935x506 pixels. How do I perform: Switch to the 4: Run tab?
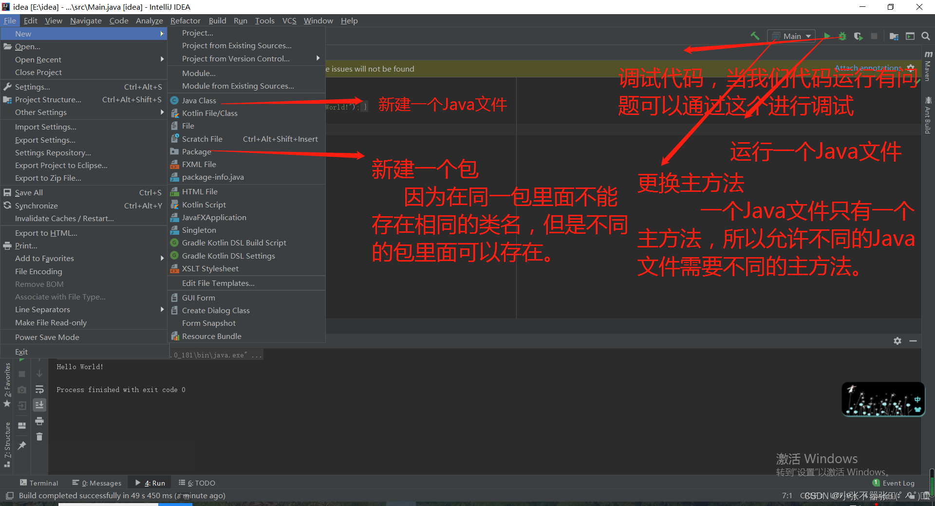tap(150, 483)
